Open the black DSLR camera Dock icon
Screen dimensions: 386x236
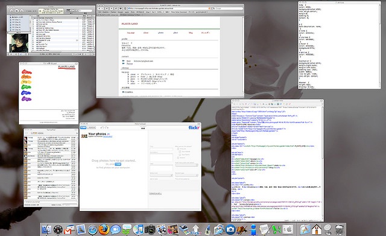pyautogui.click(x=150, y=229)
